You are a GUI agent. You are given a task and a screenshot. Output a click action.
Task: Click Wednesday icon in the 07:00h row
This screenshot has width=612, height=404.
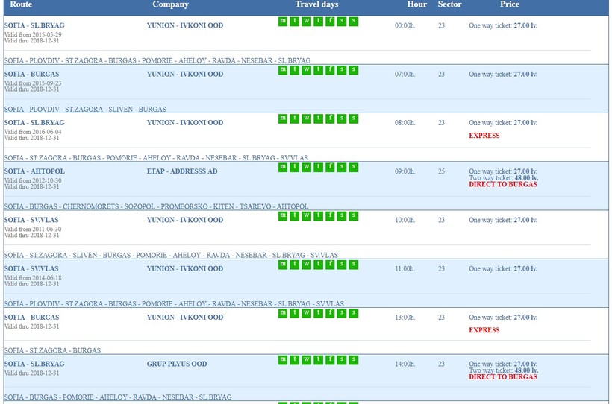pos(306,70)
